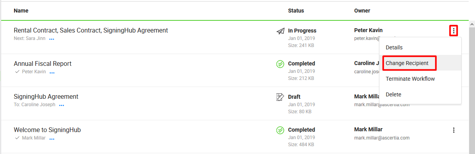Expand recipients ellipsis next to Caroline Joseph

(61, 105)
